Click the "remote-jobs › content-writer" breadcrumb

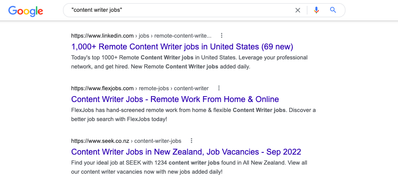[174, 88]
